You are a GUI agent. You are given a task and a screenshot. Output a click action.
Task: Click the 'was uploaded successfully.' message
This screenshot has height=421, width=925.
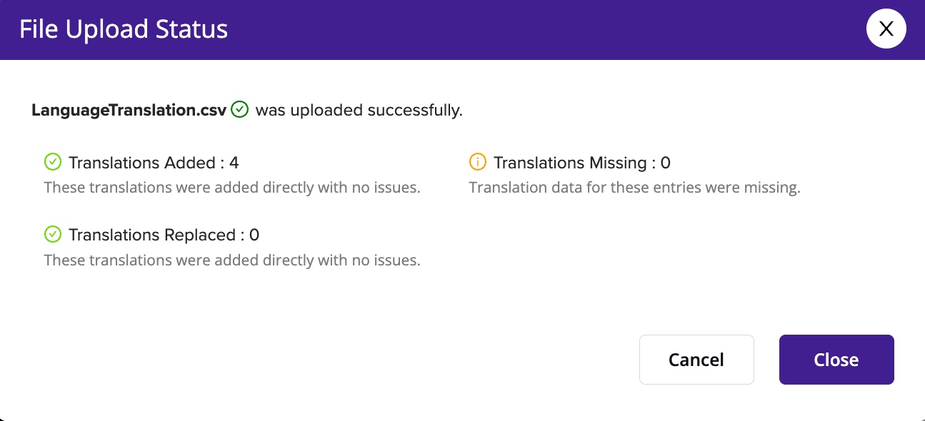click(x=359, y=111)
